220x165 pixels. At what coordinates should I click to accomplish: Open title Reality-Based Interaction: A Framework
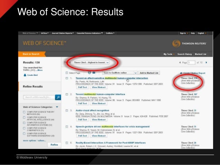click(111, 143)
